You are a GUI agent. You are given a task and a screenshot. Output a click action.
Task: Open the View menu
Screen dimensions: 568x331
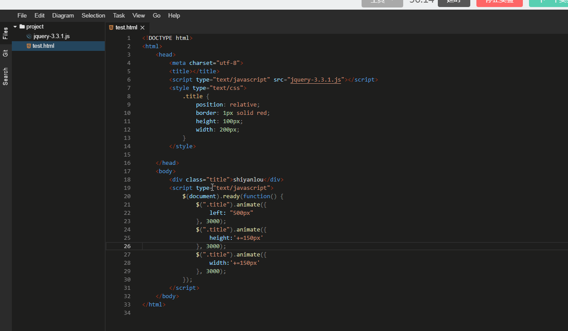click(x=138, y=15)
